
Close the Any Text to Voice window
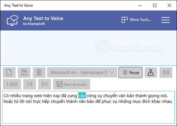click(169, 5)
